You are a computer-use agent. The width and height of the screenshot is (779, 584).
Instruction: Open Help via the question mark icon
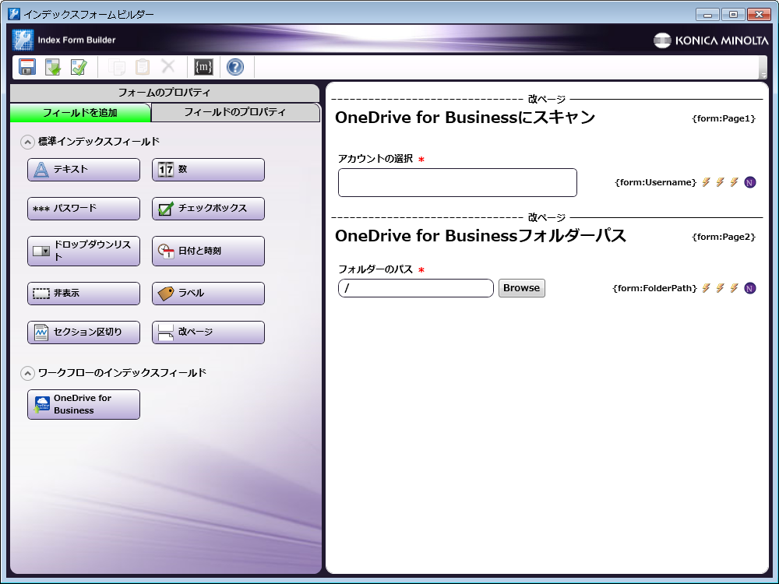point(235,67)
